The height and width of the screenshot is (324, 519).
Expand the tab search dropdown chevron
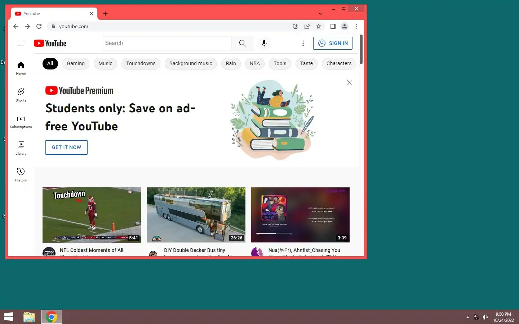pyautogui.click(x=320, y=14)
